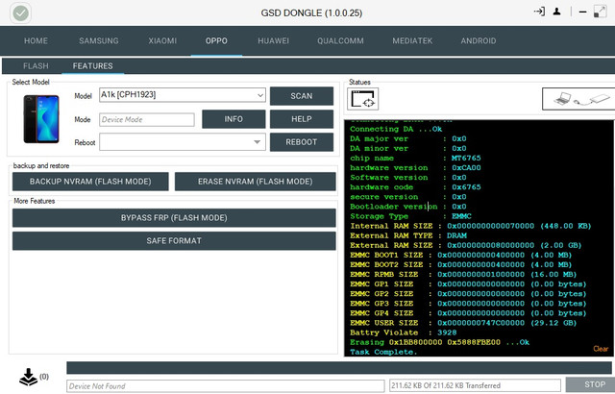This screenshot has height=394, width=615.
Task: Expand the Model A1k [CPH1923] dropdown
Action: click(260, 95)
